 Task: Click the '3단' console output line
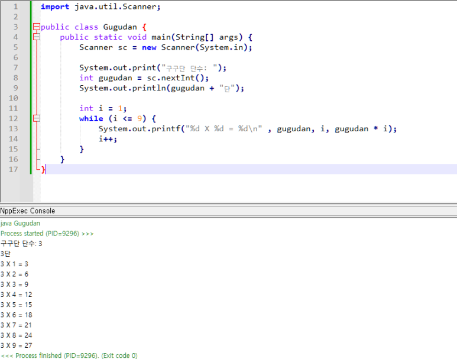(x=5, y=254)
